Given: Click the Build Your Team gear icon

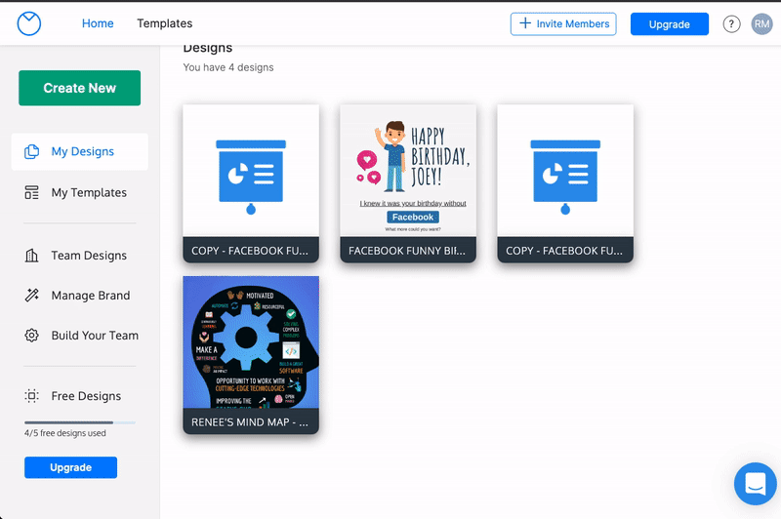Looking at the screenshot, I should pyautogui.click(x=32, y=336).
